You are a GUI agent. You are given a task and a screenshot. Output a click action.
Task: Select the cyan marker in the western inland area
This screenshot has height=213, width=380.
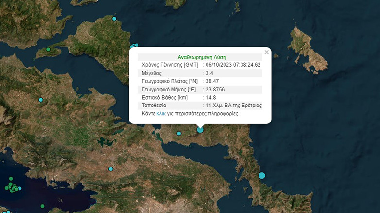click(41, 100)
